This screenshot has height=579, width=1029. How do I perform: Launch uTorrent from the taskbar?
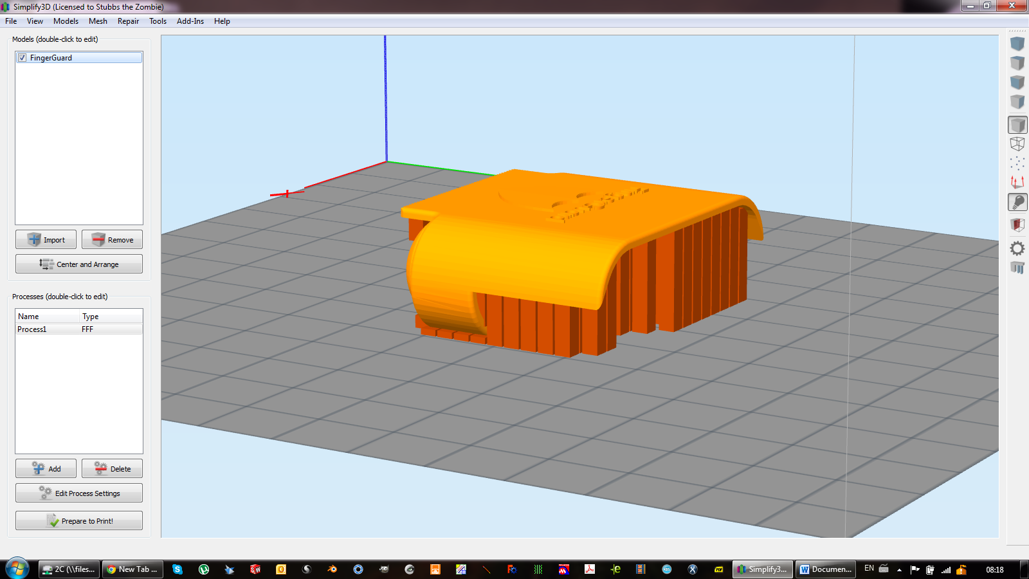tap(204, 569)
